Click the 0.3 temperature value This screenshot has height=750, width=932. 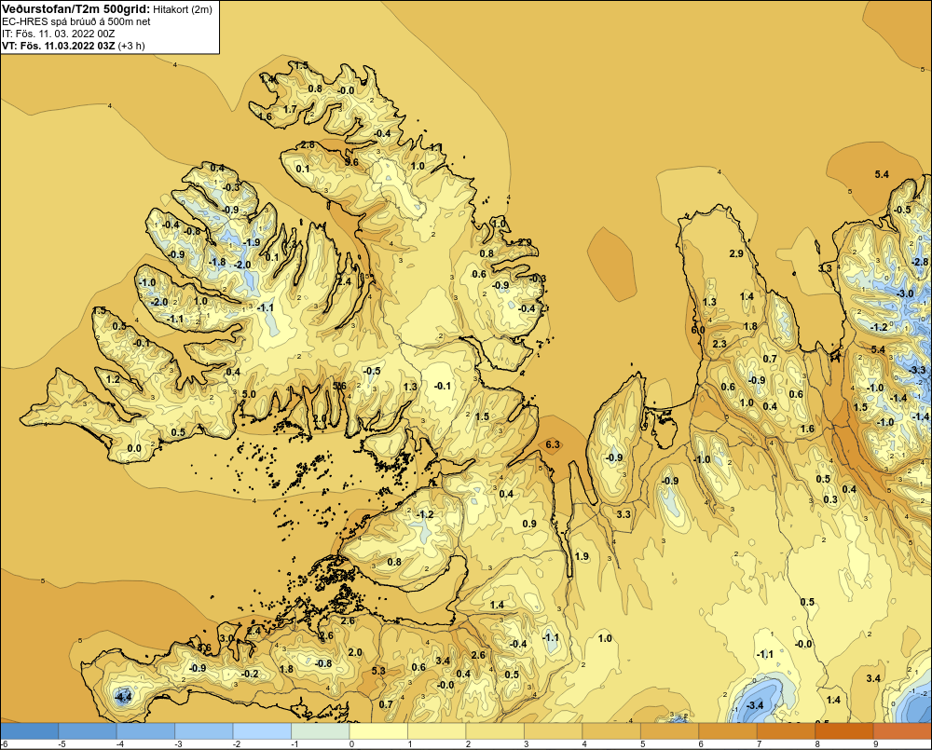pos(830,499)
